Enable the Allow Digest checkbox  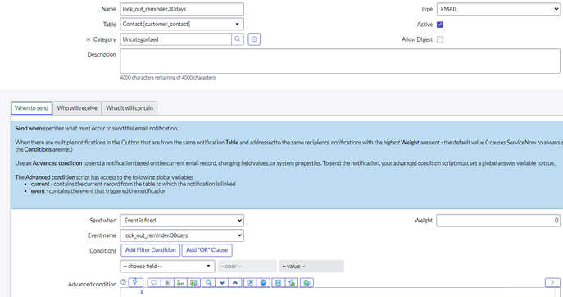440,39
